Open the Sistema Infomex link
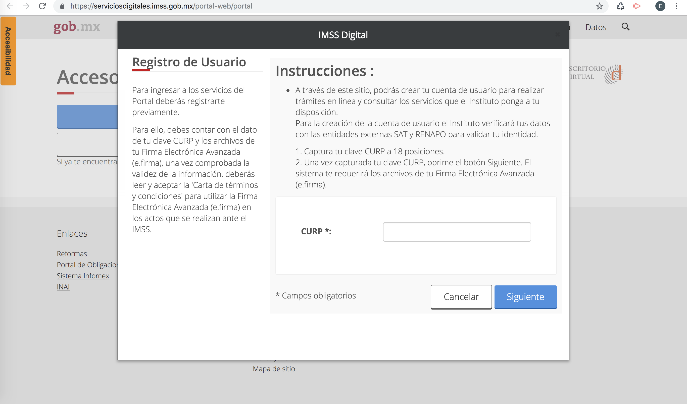Image resolution: width=687 pixels, height=404 pixels. coord(83,276)
